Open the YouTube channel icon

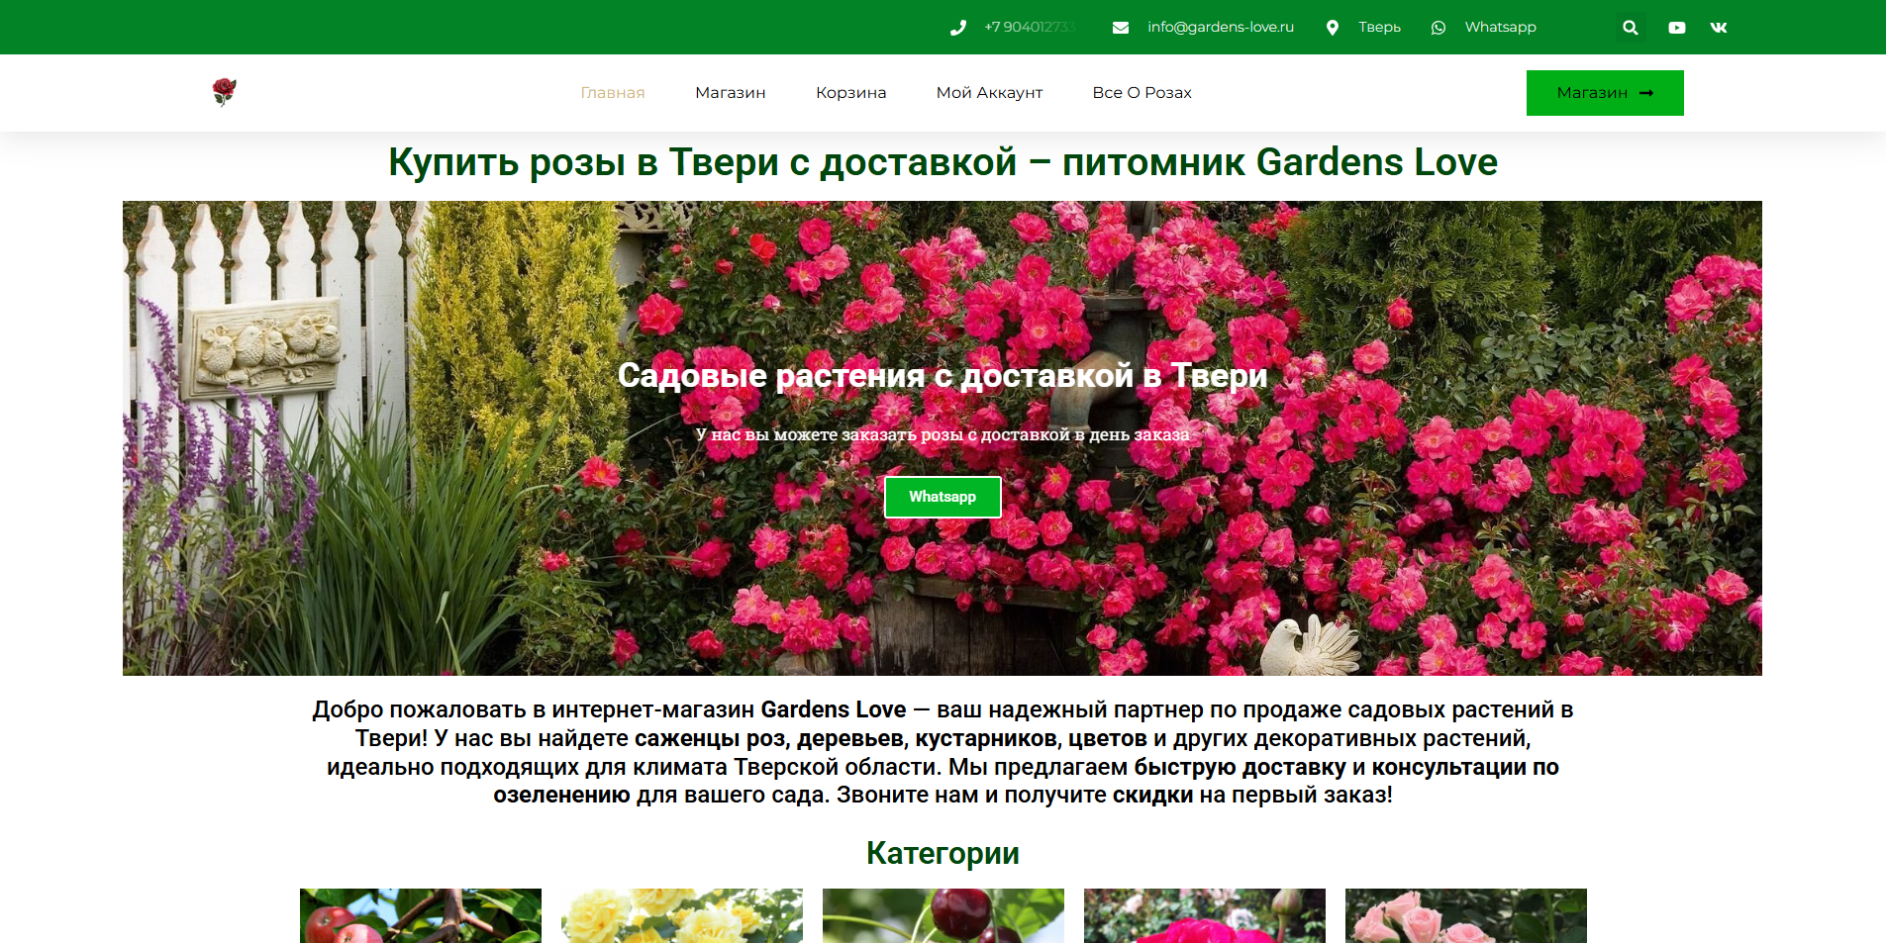[x=1676, y=28]
